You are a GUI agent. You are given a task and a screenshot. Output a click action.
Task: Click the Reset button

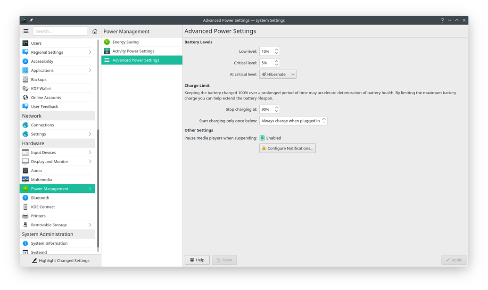point(224,260)
